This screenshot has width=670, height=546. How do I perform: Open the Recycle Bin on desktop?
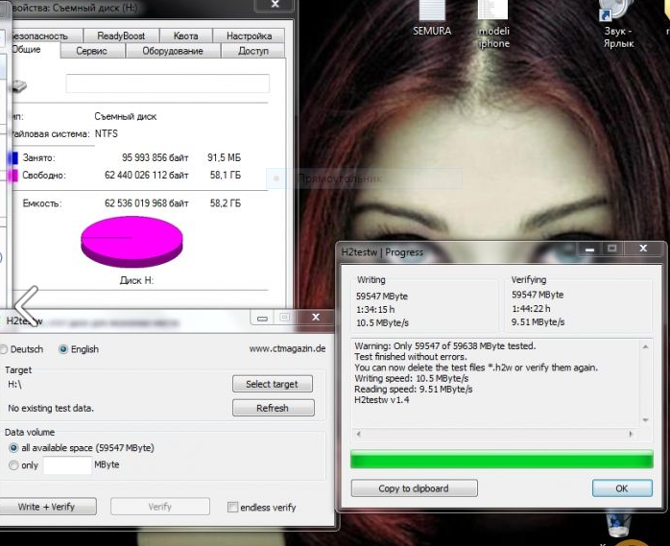tap(618, 525)
